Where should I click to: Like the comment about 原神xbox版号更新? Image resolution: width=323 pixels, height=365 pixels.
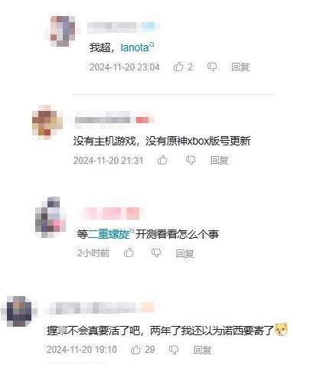coord(162,160)
